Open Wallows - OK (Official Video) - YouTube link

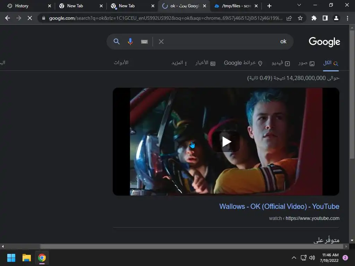279,206
